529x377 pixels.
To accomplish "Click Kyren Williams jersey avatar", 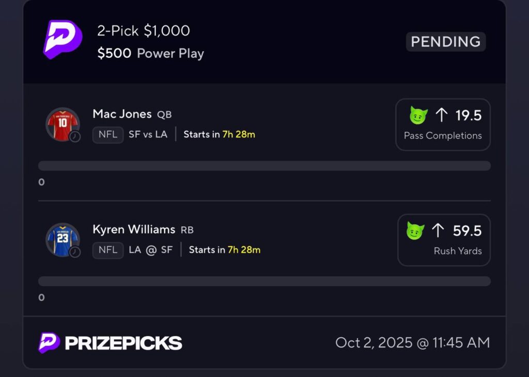I will (x=62, y=240).
